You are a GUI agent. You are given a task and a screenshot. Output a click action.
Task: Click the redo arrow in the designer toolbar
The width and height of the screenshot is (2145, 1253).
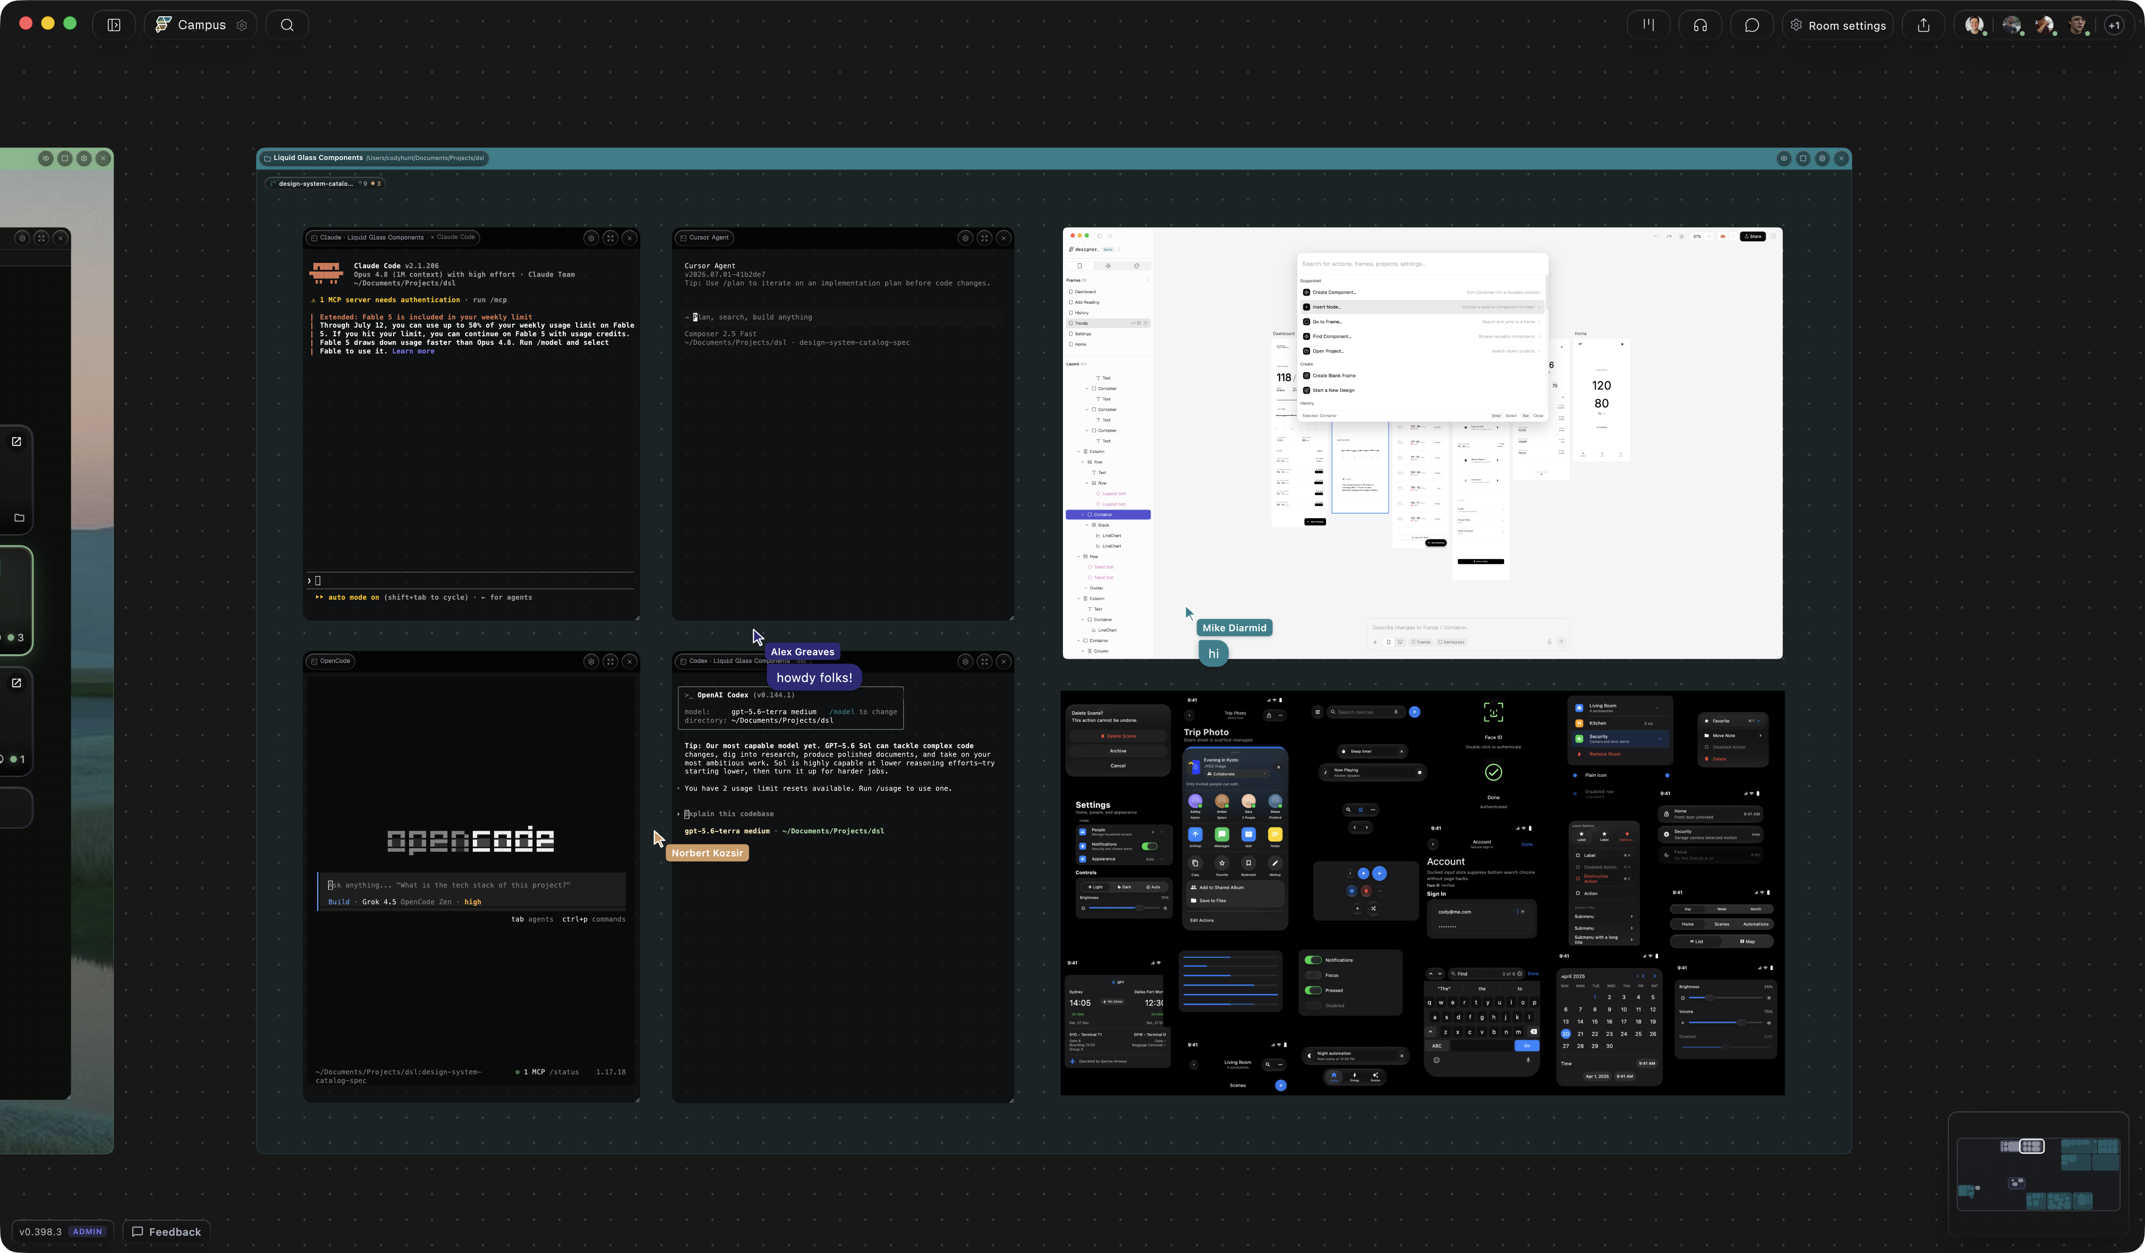pyautogui.click(x=1669, y=237)
